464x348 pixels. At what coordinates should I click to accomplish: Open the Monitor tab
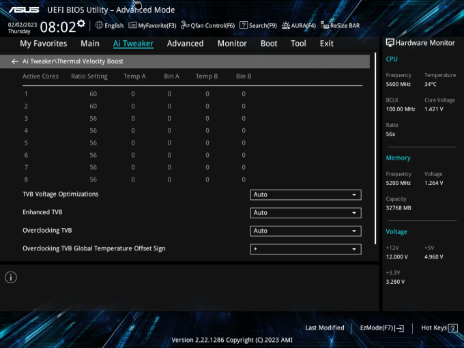[x=232, y=44]
